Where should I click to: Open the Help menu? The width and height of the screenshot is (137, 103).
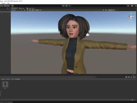point(8,3)
